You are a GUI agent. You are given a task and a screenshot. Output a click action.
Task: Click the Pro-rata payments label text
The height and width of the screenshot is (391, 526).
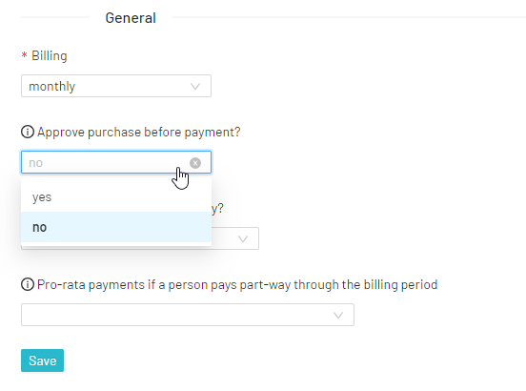pos(237,284)
